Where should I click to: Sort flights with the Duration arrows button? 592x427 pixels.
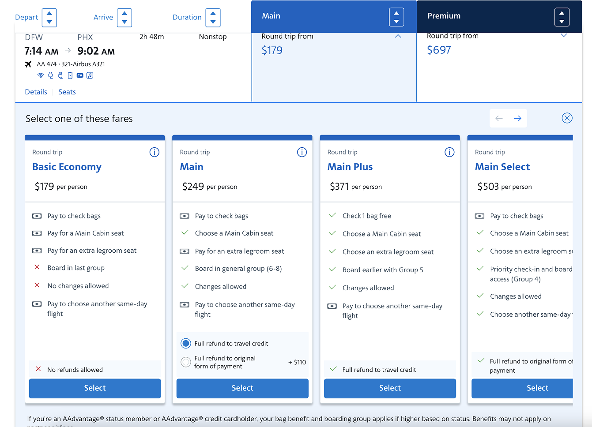click(x=213, y=18)
